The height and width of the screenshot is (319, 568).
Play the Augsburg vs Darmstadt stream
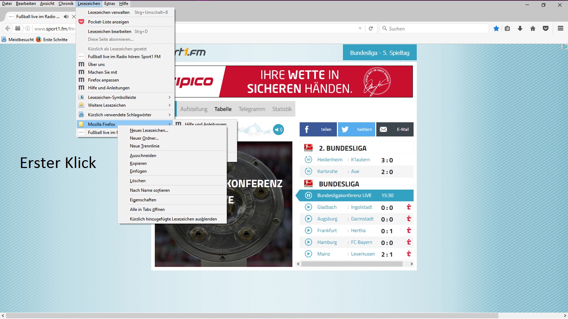pos(308,219)
